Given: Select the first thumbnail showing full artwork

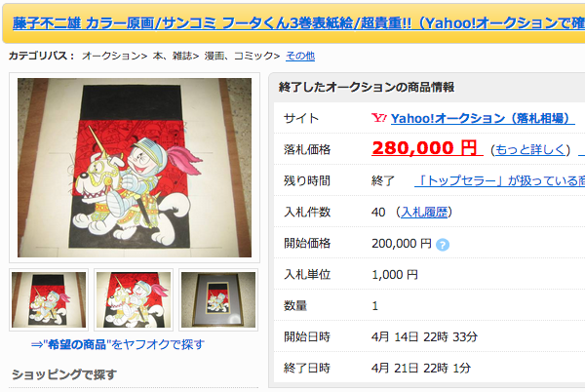Looking at the screenshot, I should click(49, 300).
